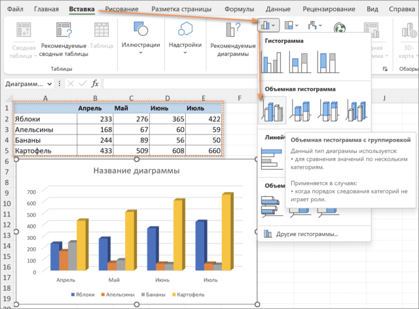Select cell Картофель

45,151
